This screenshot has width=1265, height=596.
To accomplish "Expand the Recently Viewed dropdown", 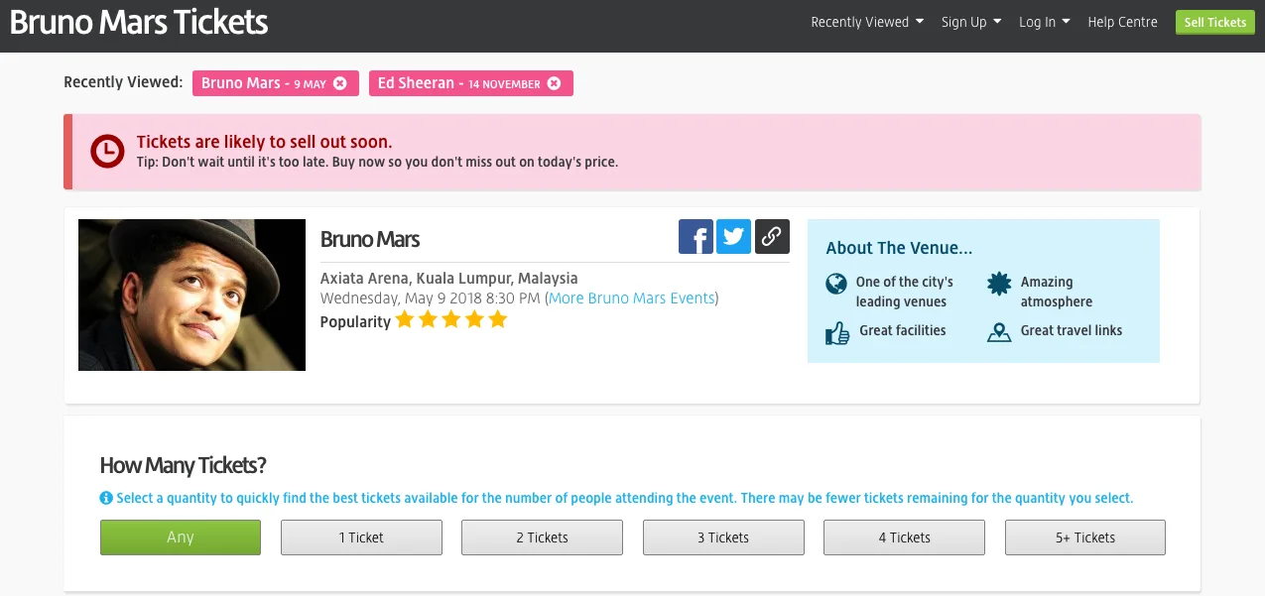I will click(x=867, y=22).
